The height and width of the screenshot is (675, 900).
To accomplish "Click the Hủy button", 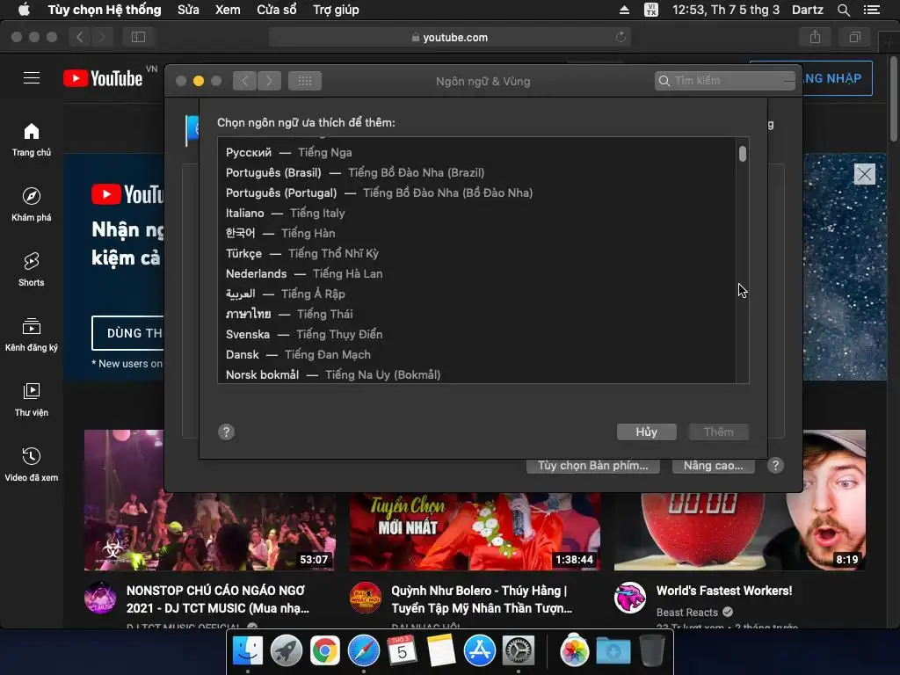I will click(x=646, y=432).
